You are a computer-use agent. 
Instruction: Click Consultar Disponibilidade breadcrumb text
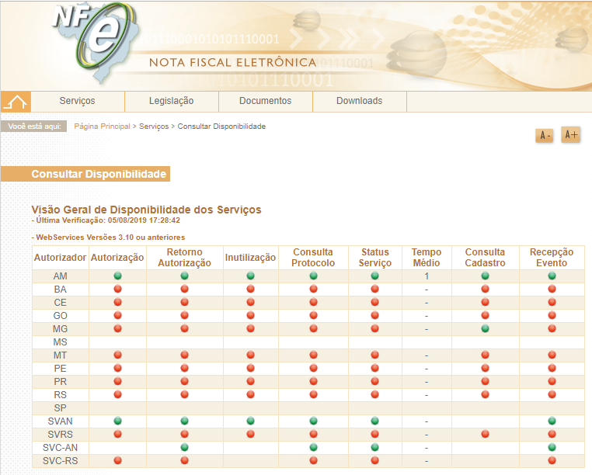coord(221,127)
